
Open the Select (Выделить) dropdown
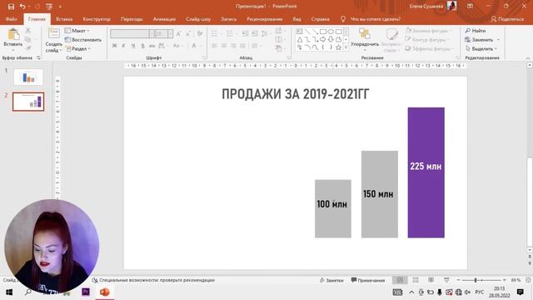tap(481, 49)
